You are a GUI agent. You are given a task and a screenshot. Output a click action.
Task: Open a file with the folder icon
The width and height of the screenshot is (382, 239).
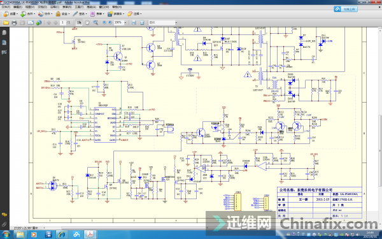(x=6, y=23)
